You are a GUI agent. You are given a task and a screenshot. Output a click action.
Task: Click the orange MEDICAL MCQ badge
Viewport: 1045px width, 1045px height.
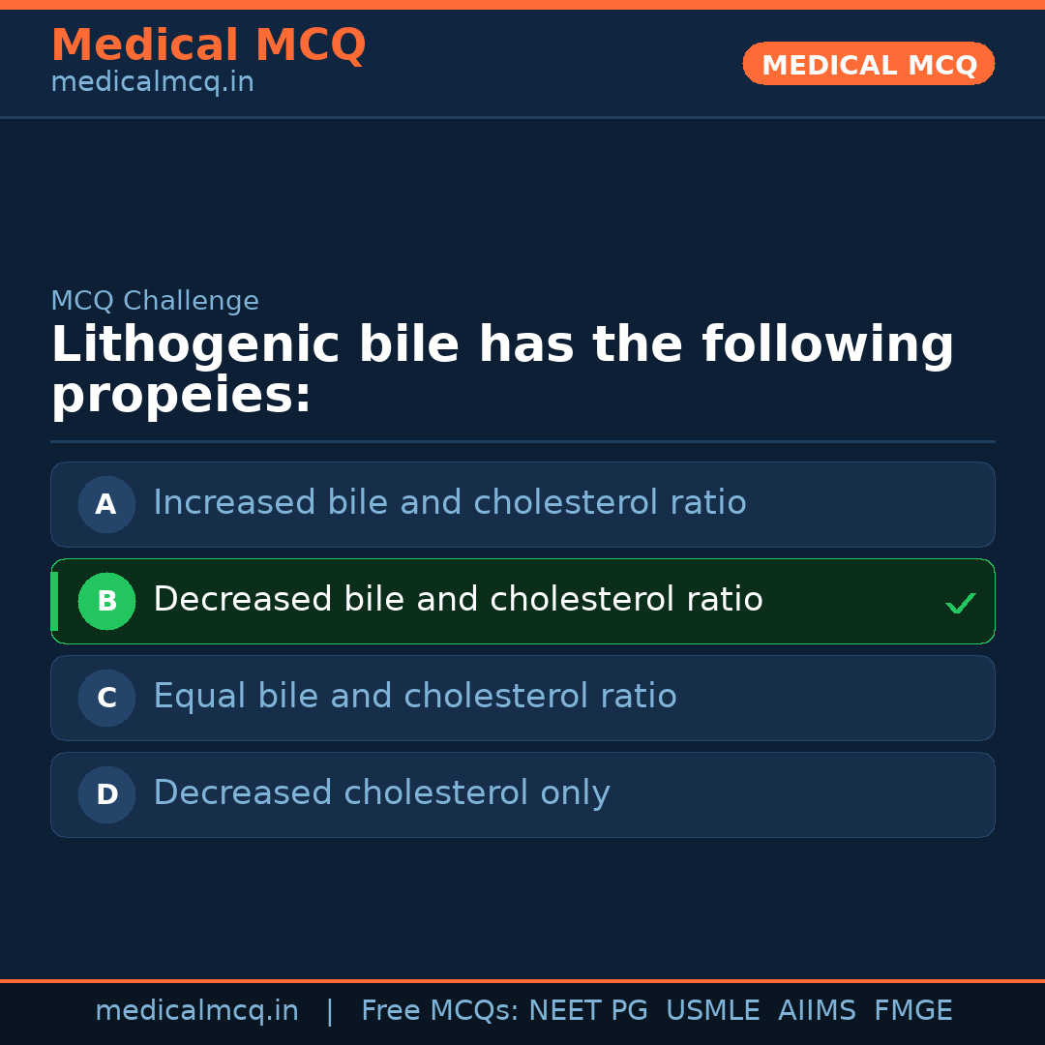click(x=868, y=65)
